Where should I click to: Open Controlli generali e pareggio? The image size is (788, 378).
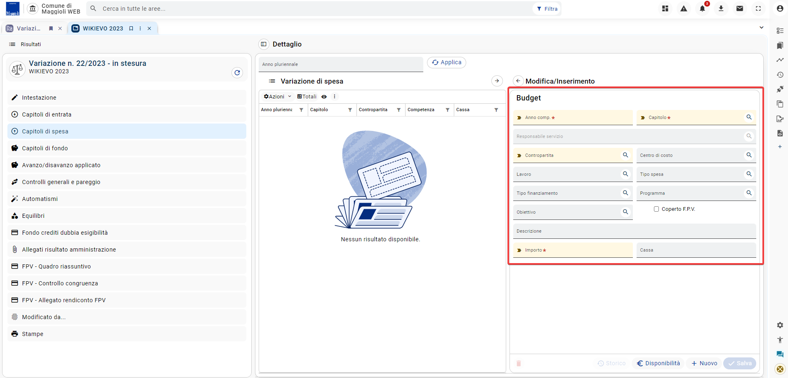point(127,182)
